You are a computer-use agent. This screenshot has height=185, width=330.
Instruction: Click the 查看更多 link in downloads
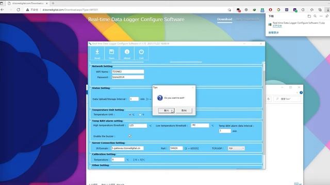tap(273, 33)
